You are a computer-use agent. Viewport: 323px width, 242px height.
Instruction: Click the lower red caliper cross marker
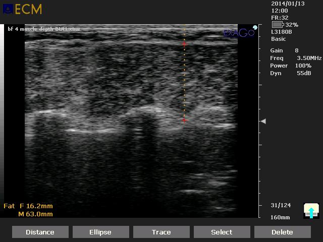[x=184, y=120]
